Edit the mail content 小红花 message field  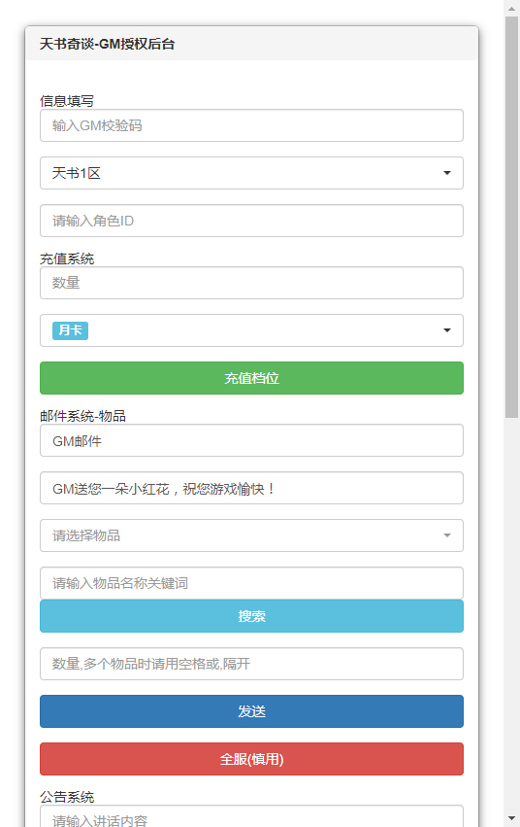(251, 488)
